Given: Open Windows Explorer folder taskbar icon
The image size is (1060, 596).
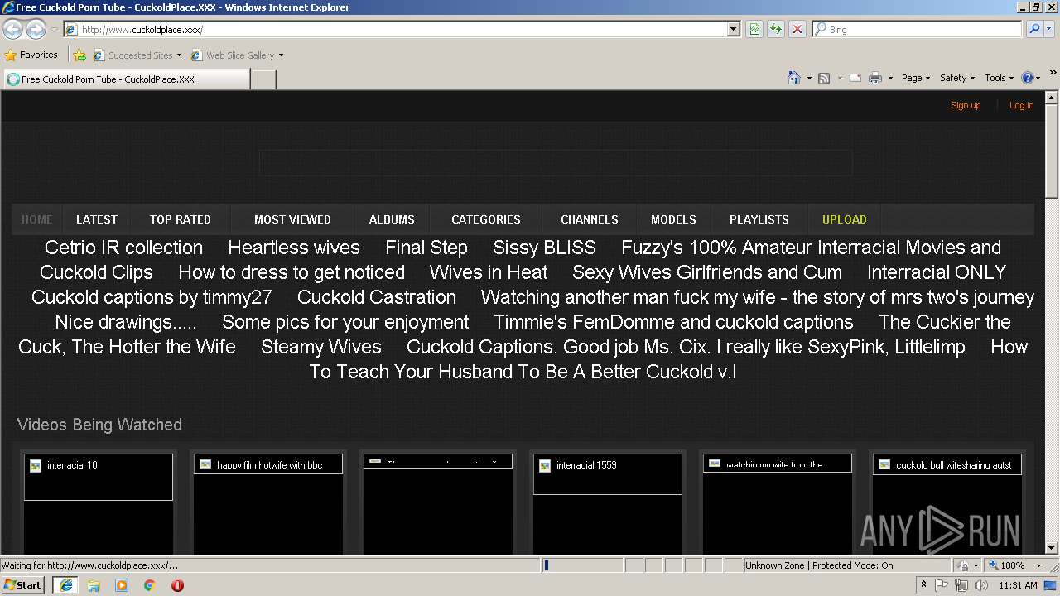Looking at the screenshot, I should (x=94, y=585).
